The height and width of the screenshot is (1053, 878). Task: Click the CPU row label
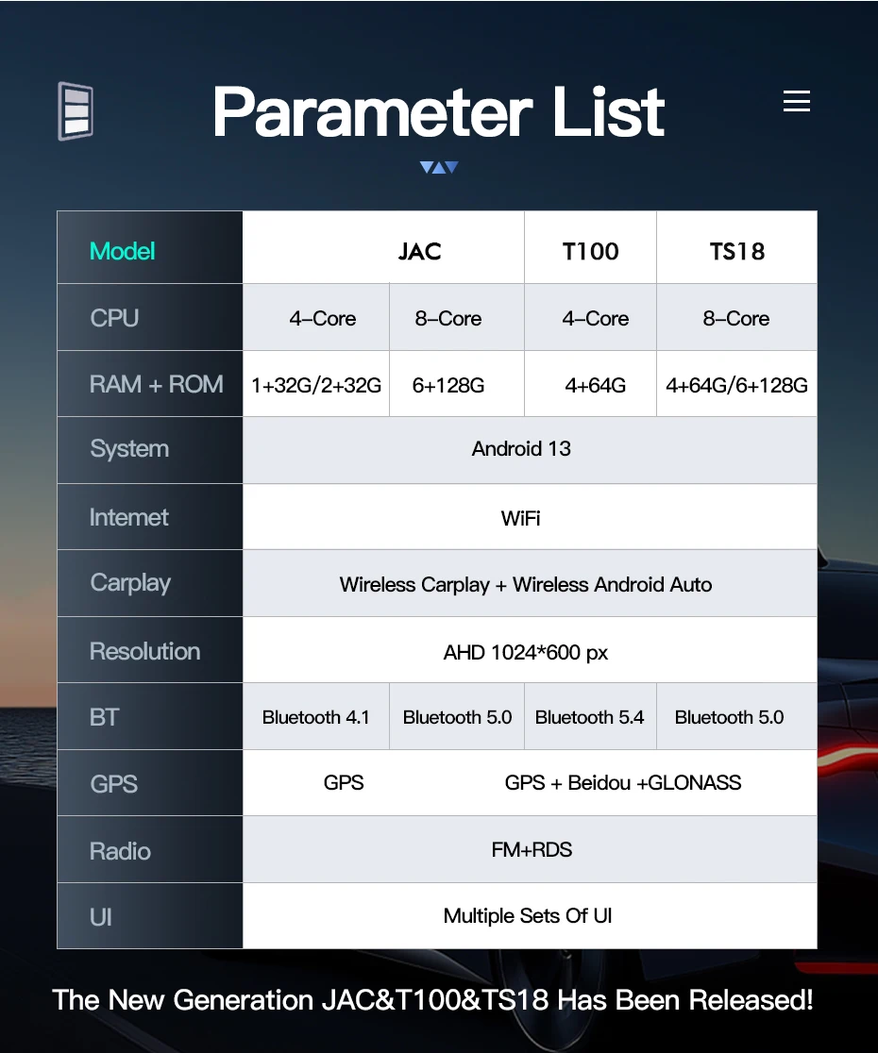114,318
